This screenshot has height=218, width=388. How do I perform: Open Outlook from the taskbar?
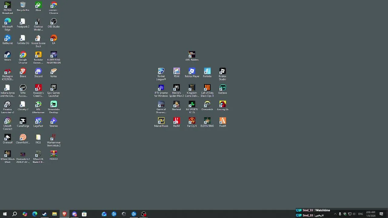click(104, 214)
